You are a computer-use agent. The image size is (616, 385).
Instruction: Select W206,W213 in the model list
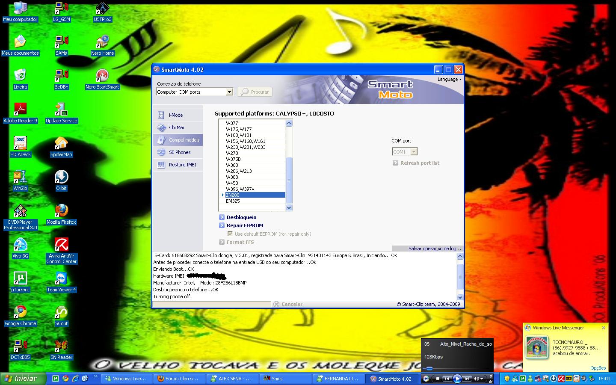255,171
